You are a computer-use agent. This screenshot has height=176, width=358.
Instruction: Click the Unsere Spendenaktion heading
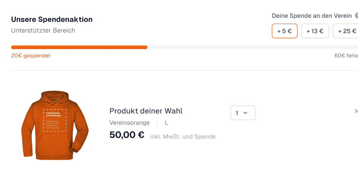click(x=52, y=20)
